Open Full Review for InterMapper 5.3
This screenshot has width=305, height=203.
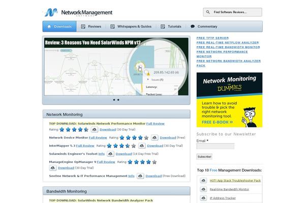point(85,146)
